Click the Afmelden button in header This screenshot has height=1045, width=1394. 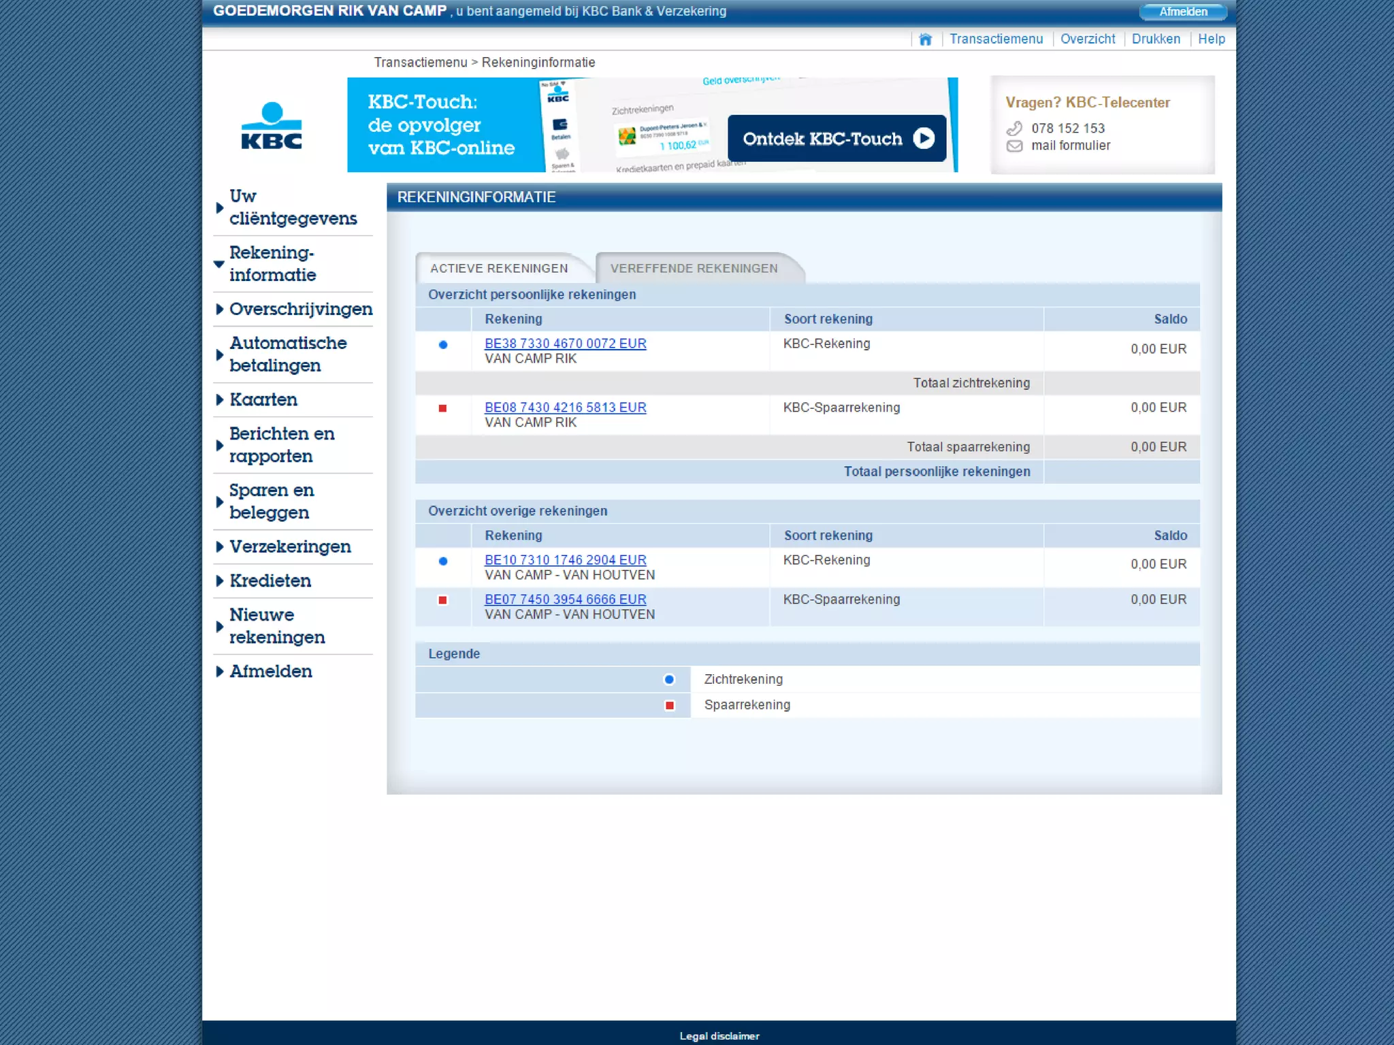click(x=1183, y=12)
